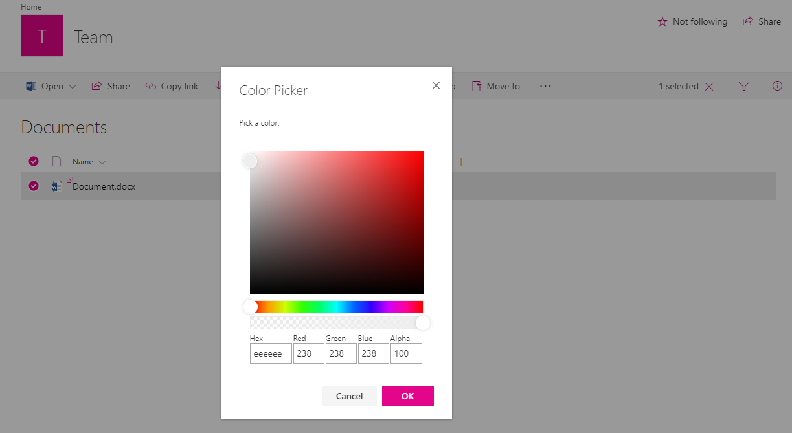Click the Word file icon beside Document.docx
Viewport: 792px width, 433px height.
(x=57, y=186)
